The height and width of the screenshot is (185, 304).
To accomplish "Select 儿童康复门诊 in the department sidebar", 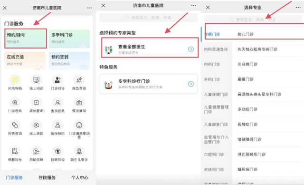I will coord(217,125).
